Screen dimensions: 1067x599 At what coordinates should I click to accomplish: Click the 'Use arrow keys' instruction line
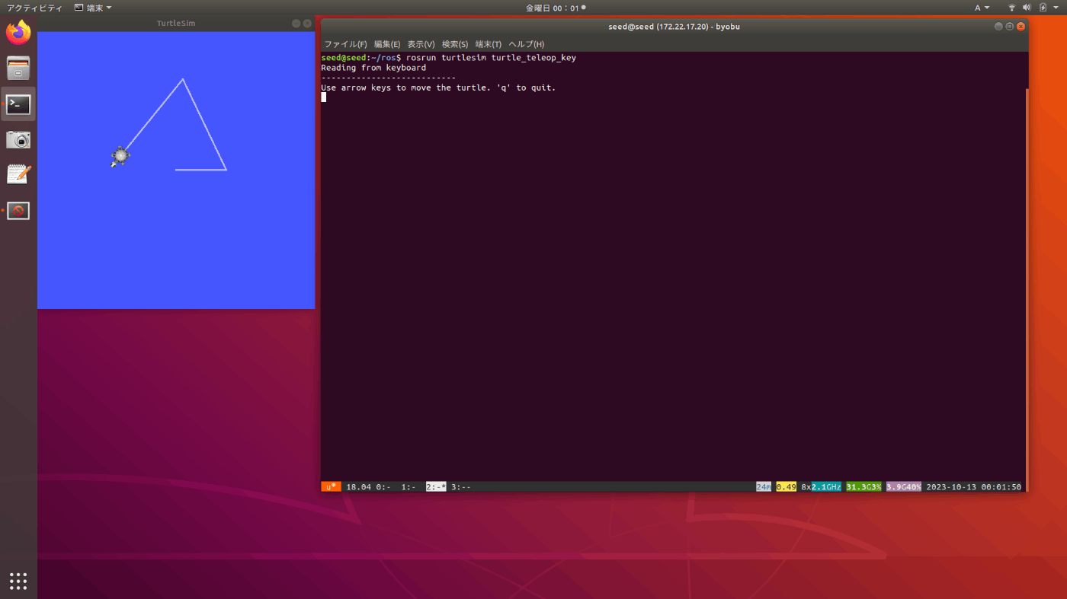(439, 88)
